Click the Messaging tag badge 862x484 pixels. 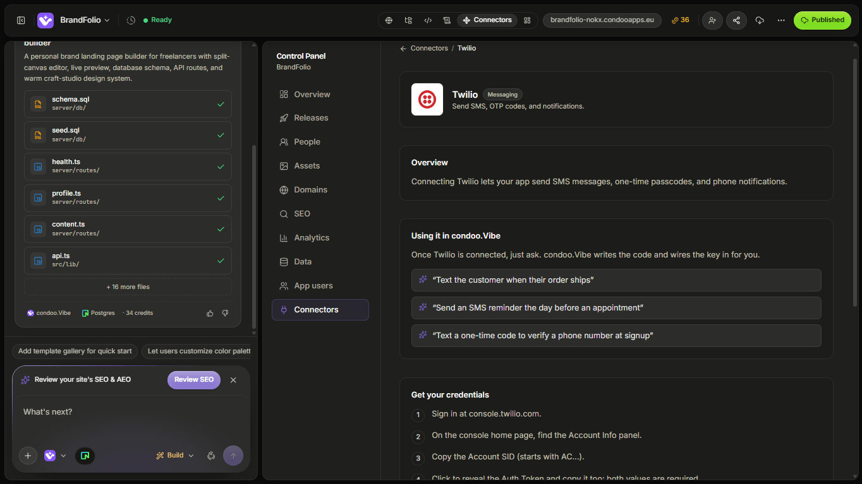(x=502, y=95)
